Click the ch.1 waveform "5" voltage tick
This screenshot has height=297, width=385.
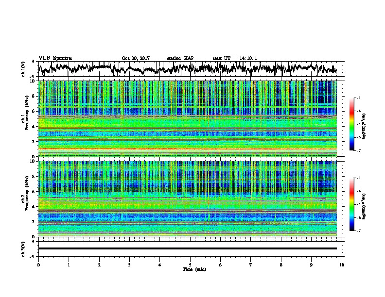click(33, 62)
